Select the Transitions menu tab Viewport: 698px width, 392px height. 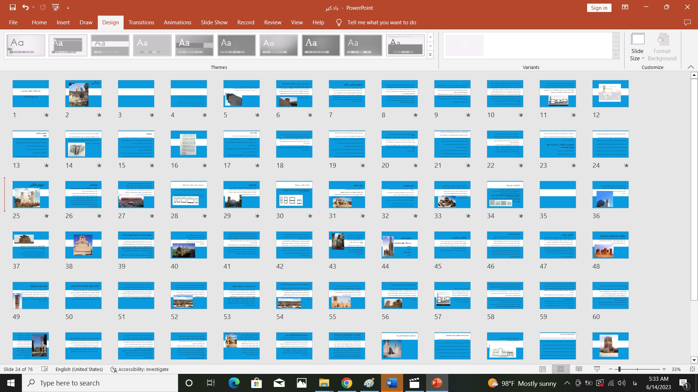pos(141,23)
